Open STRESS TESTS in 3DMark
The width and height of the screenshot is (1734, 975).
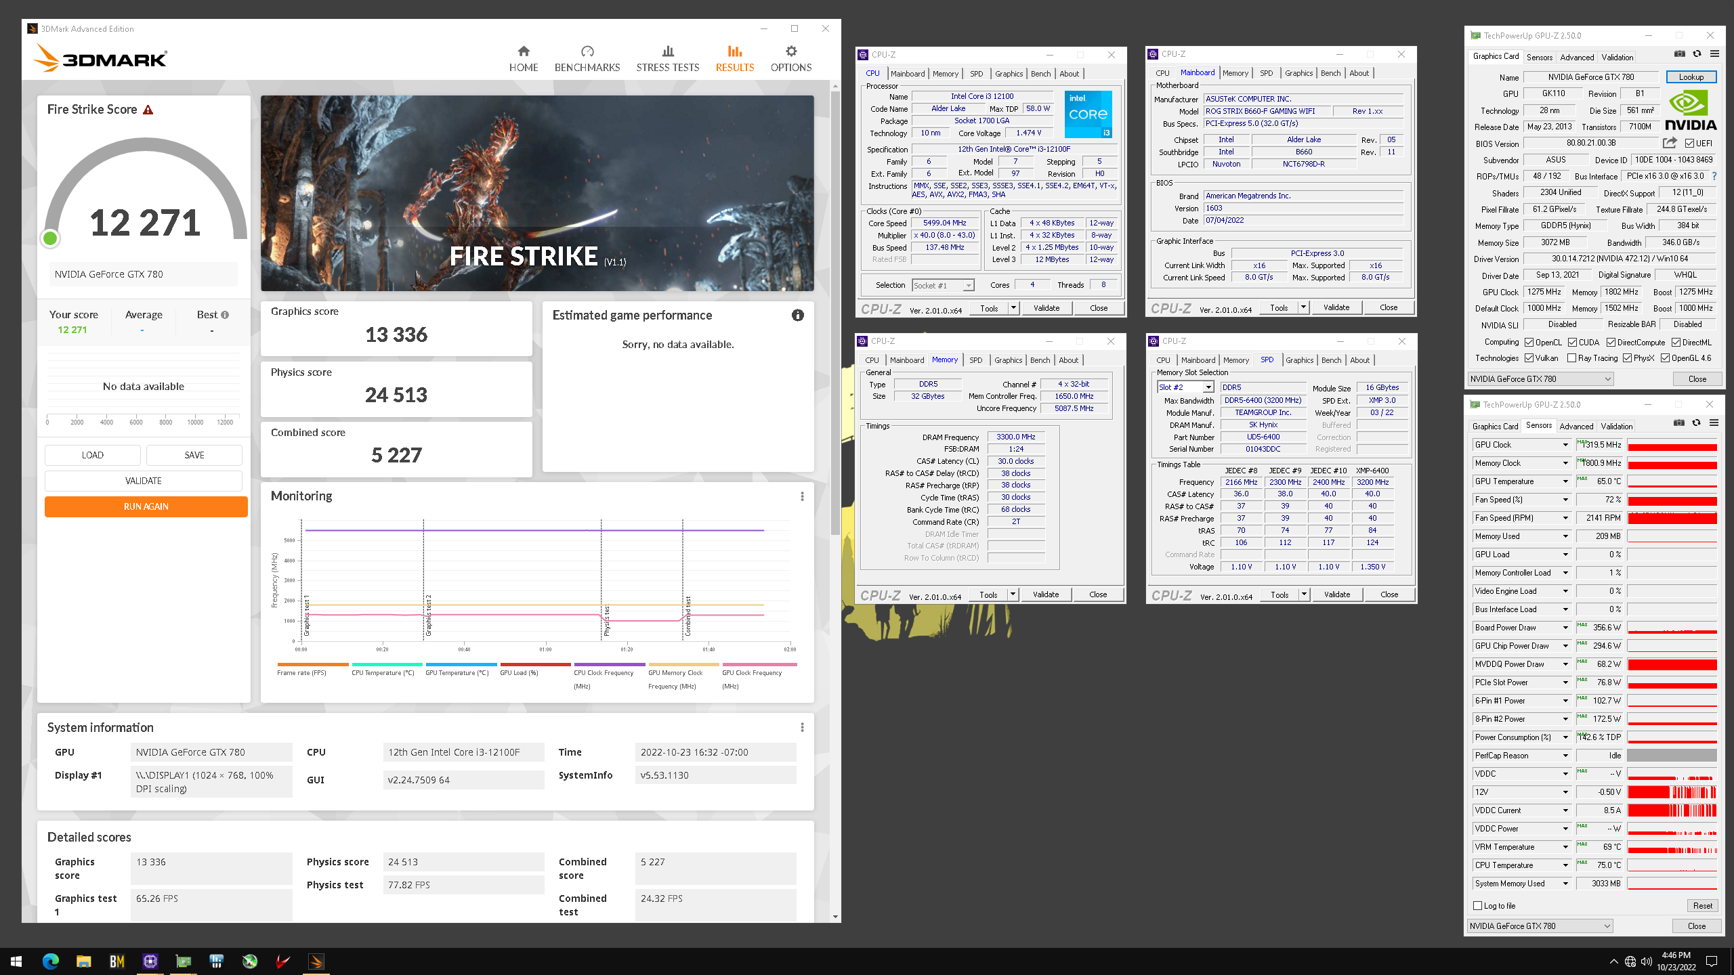667,59
